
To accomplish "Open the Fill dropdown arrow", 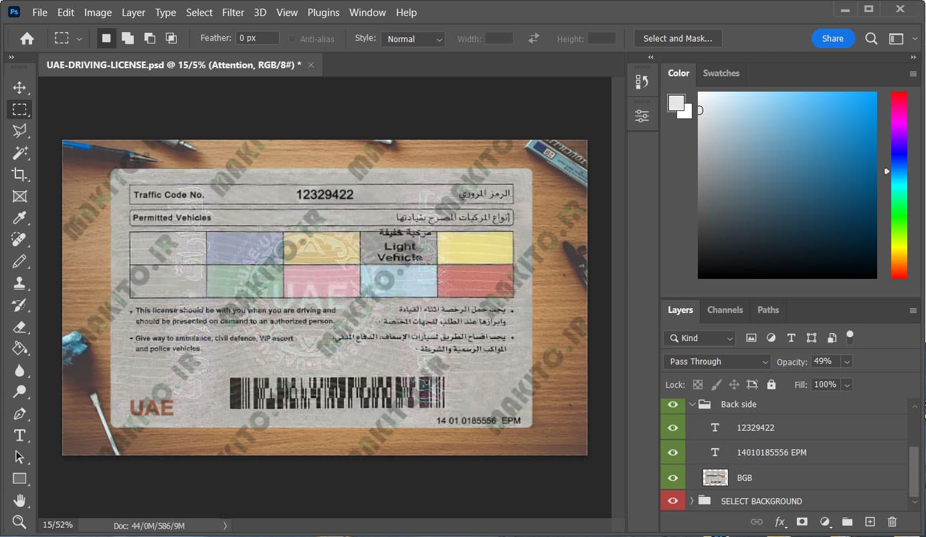I will click(847, 385).
